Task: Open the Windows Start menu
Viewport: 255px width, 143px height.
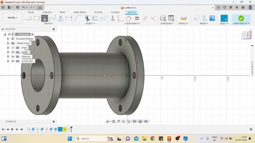Action: click(70, 139)
